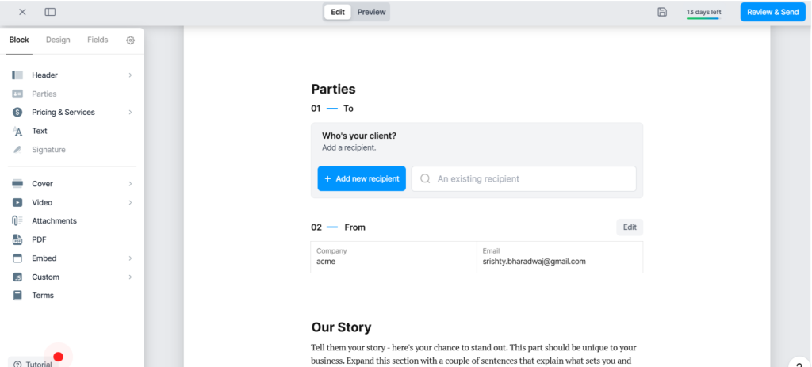Toggle the sidebar panel icon
812x367 pixels.
[50, 12]
